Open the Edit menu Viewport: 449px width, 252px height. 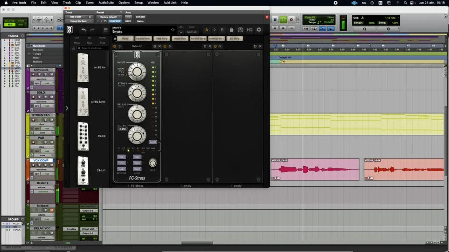(x=43, y=3)
